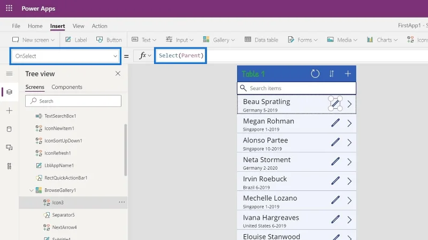Click the edit pencil for Irvin Roebuck
428x240 pixels.
[x=335, y=181]
